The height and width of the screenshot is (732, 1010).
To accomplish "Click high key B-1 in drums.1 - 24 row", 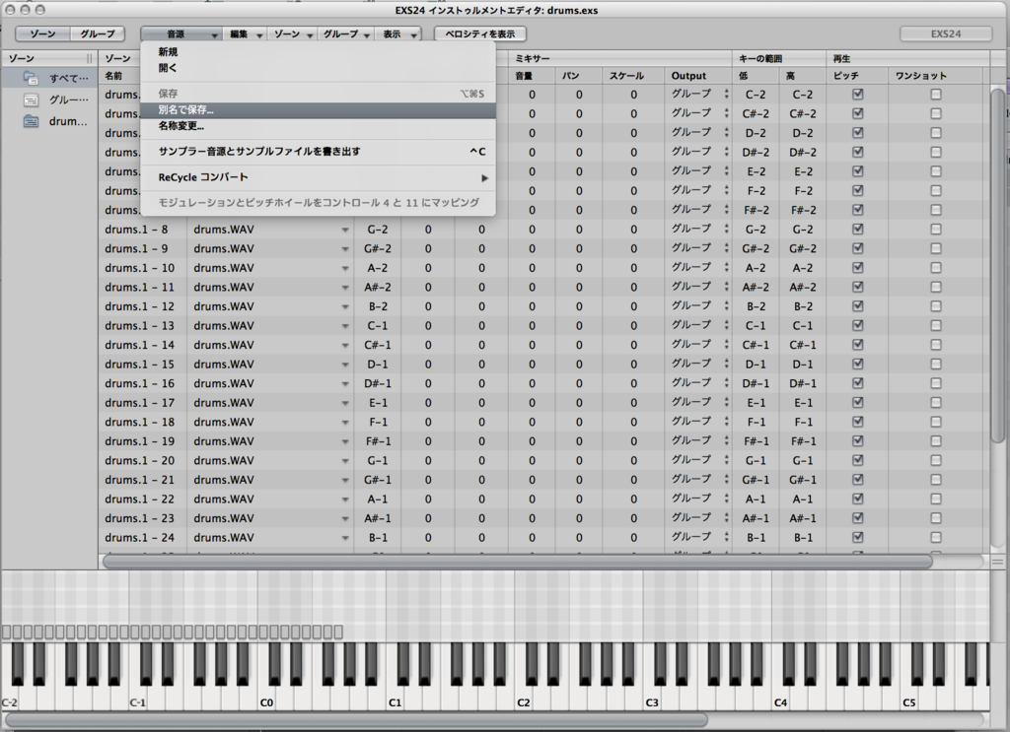I will point(803,537).
